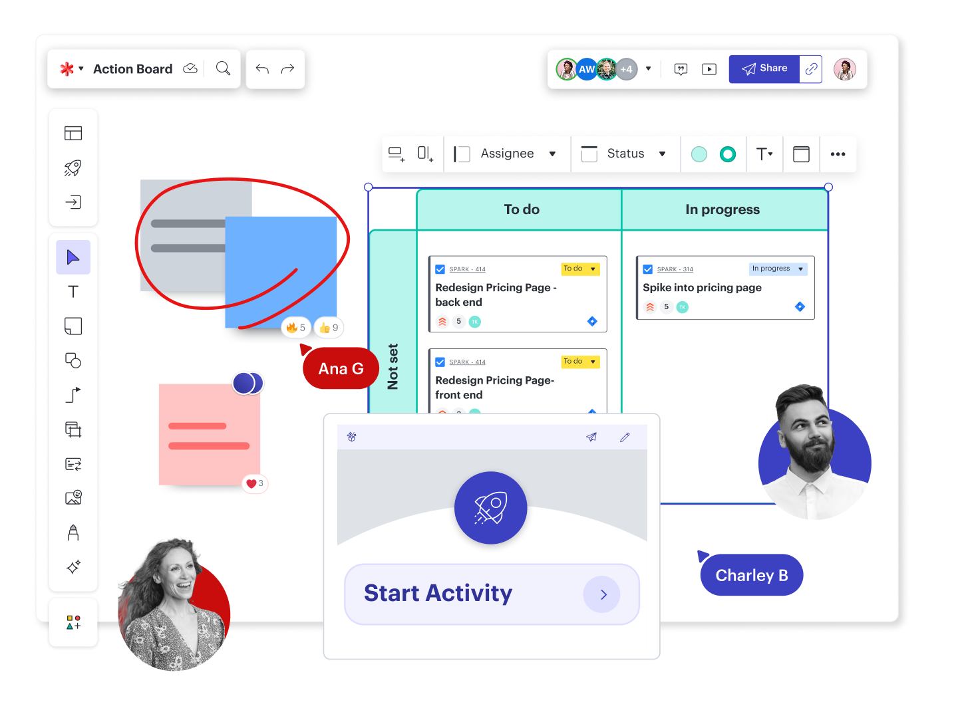Open the more options ellipsis menu
The height and width of the screenshot is (718, 958).
(838, 154)
